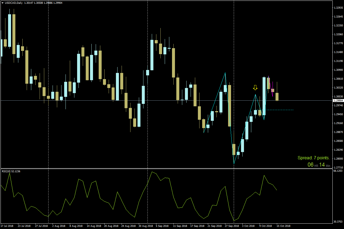Click price level 1.30320 on the axis
The image size is (344, 229).
(338, 88)
